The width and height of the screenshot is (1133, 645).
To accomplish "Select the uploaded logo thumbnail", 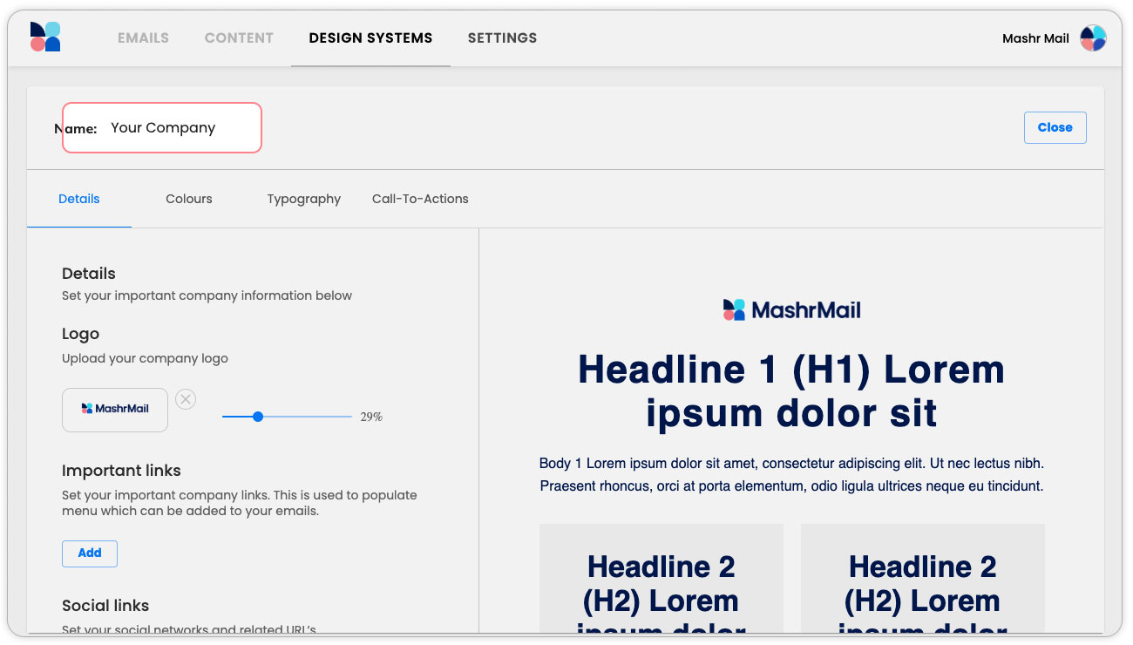I will (x=115, y=410).
